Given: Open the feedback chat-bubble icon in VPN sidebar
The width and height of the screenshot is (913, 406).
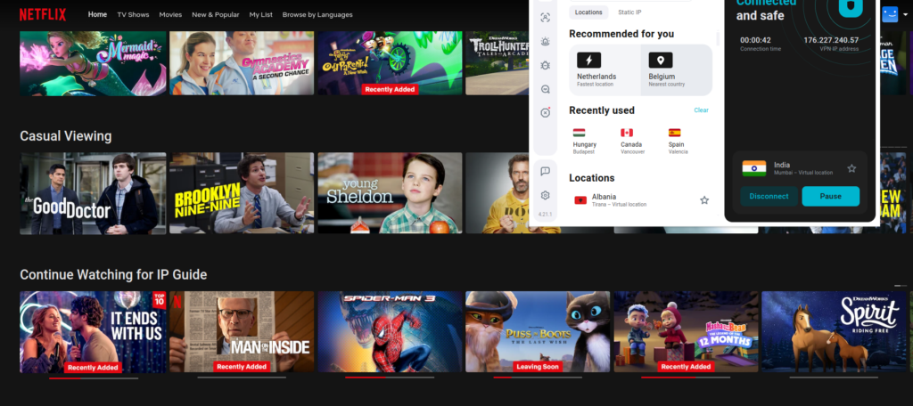Looking at the screenshot, I should tap(545, 171).
